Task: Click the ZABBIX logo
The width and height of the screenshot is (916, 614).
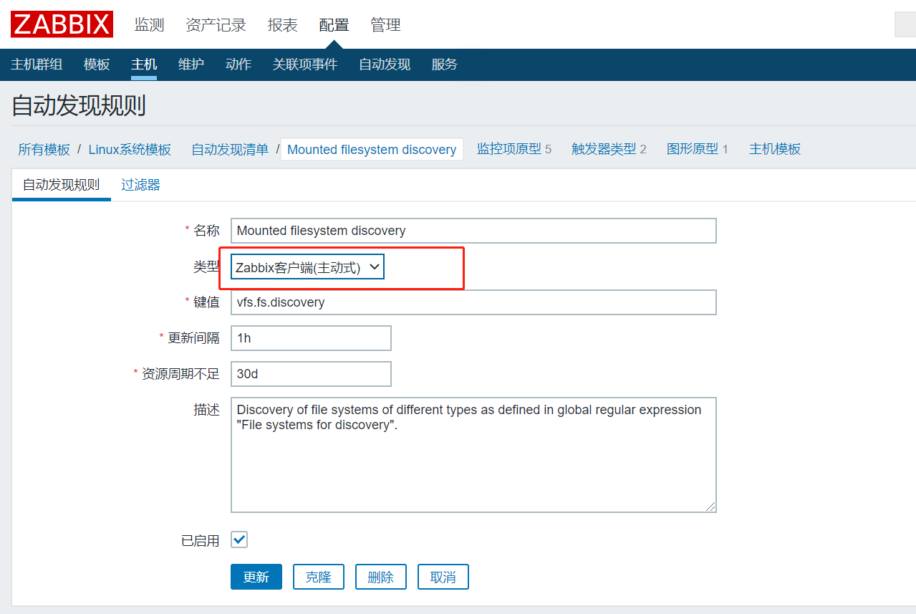Action: point(62,24)
